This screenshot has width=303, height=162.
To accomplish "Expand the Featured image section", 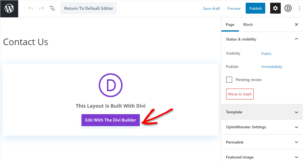I will (x=262, y=157).
